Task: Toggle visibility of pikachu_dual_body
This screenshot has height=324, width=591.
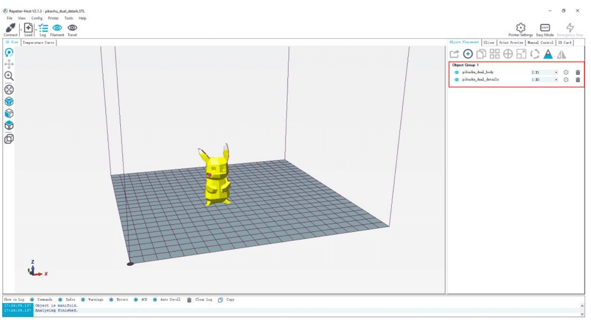Action: click(456, 72)
